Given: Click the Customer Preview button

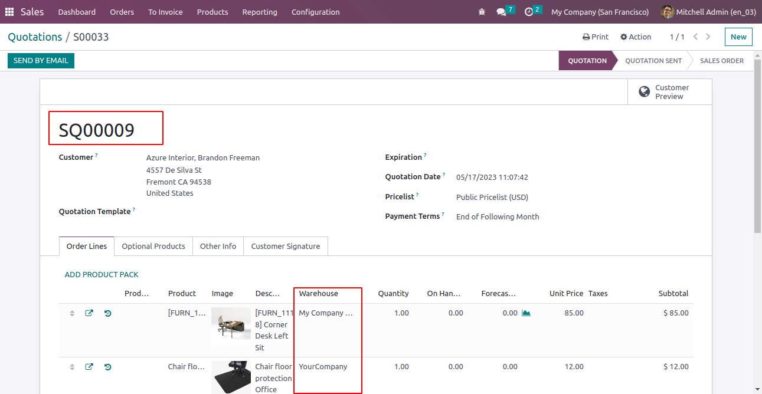Looking at the screenshot, I should coord(670,92).
